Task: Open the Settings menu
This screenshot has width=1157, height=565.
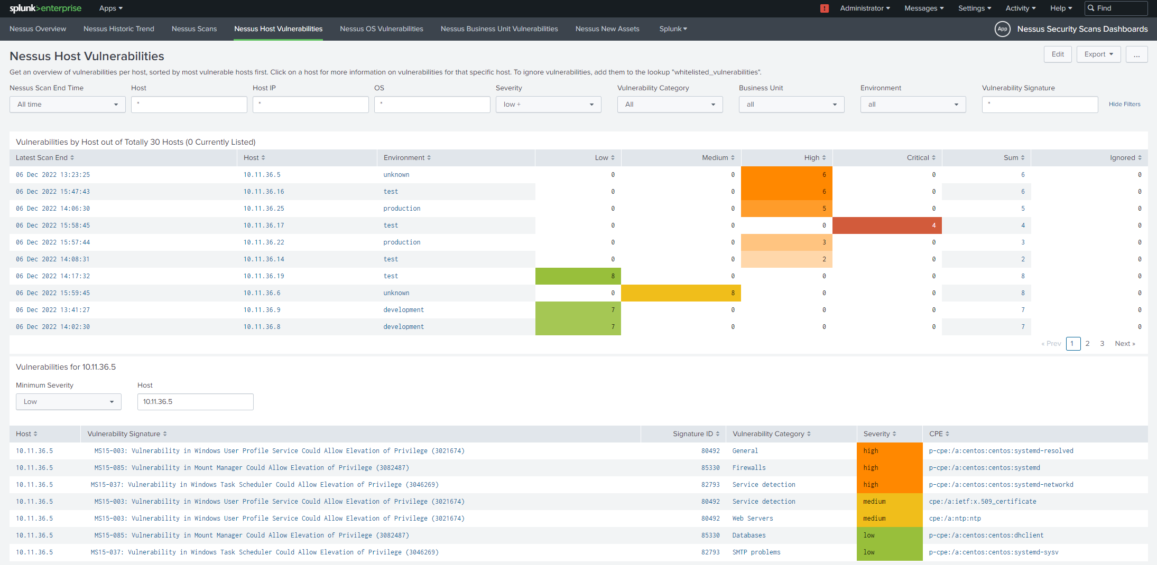Action: (975, 8)
